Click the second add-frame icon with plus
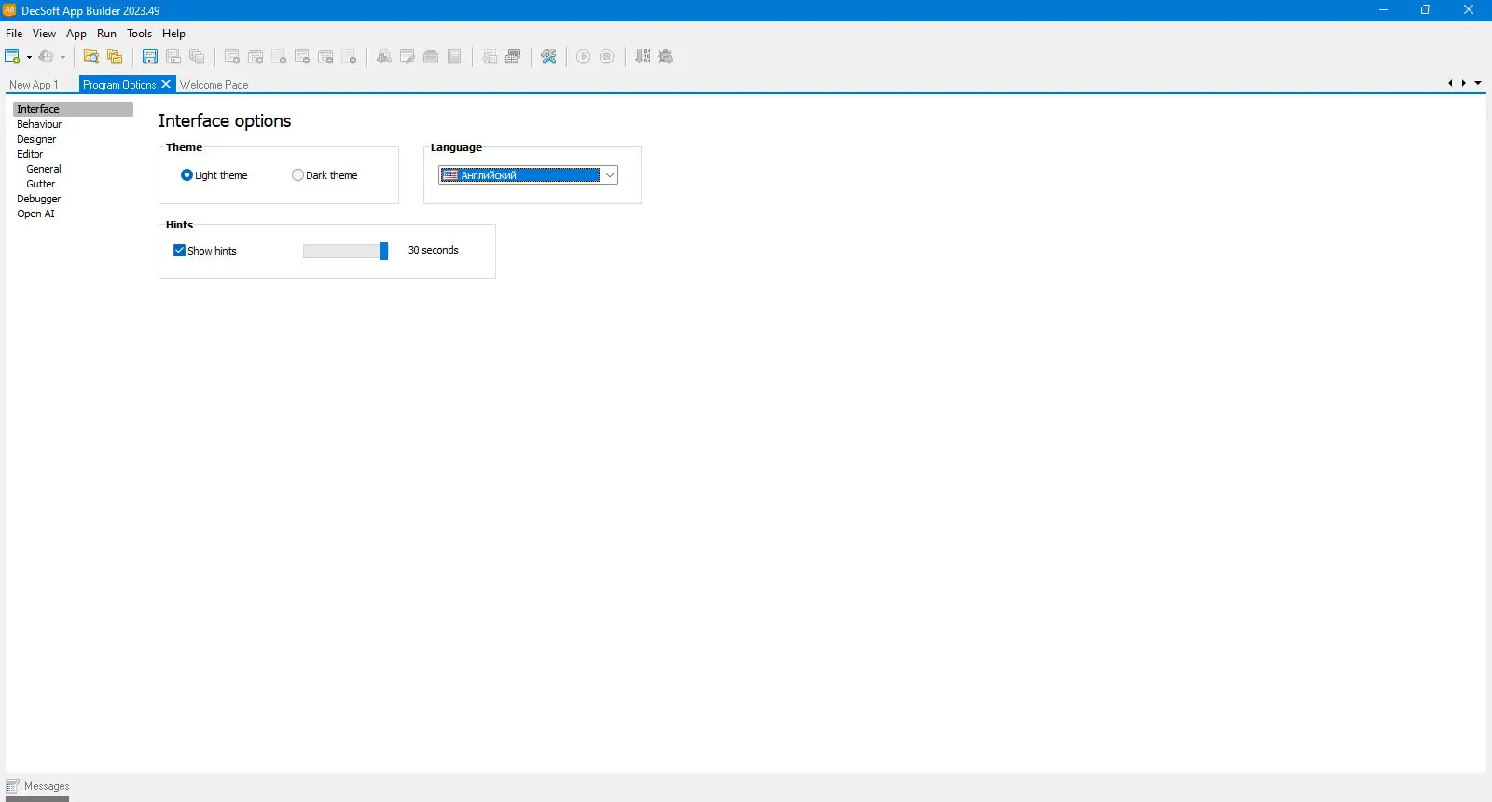Screen dimensions: 1492x802 tap(256, 57)
